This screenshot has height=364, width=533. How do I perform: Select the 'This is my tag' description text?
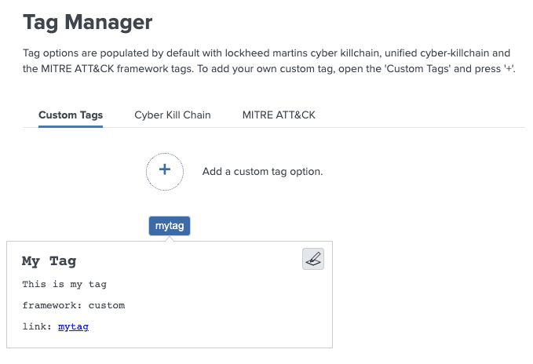pos(64,284)
